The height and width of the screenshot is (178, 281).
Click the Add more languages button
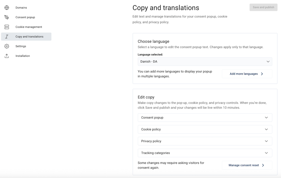click(x=247, y=74)
